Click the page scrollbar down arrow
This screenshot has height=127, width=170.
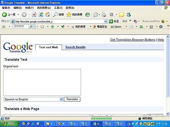(168, 114)
